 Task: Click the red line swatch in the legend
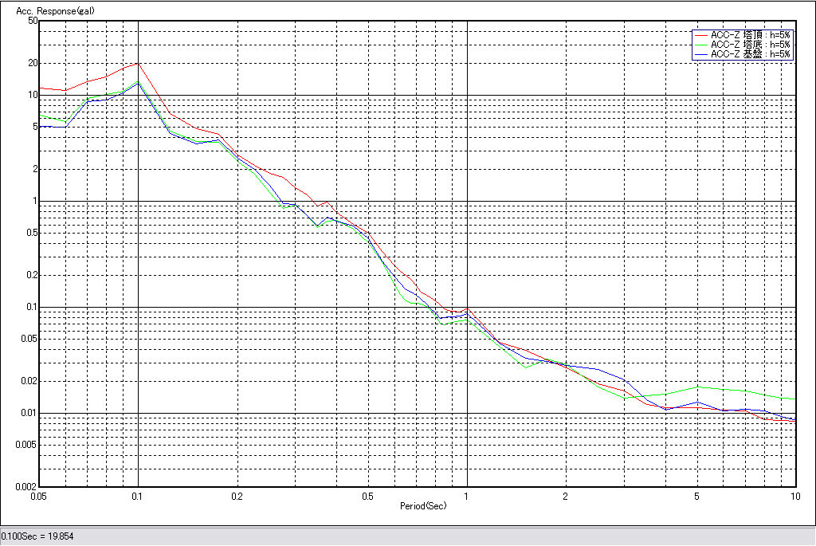tap(701, 35)
